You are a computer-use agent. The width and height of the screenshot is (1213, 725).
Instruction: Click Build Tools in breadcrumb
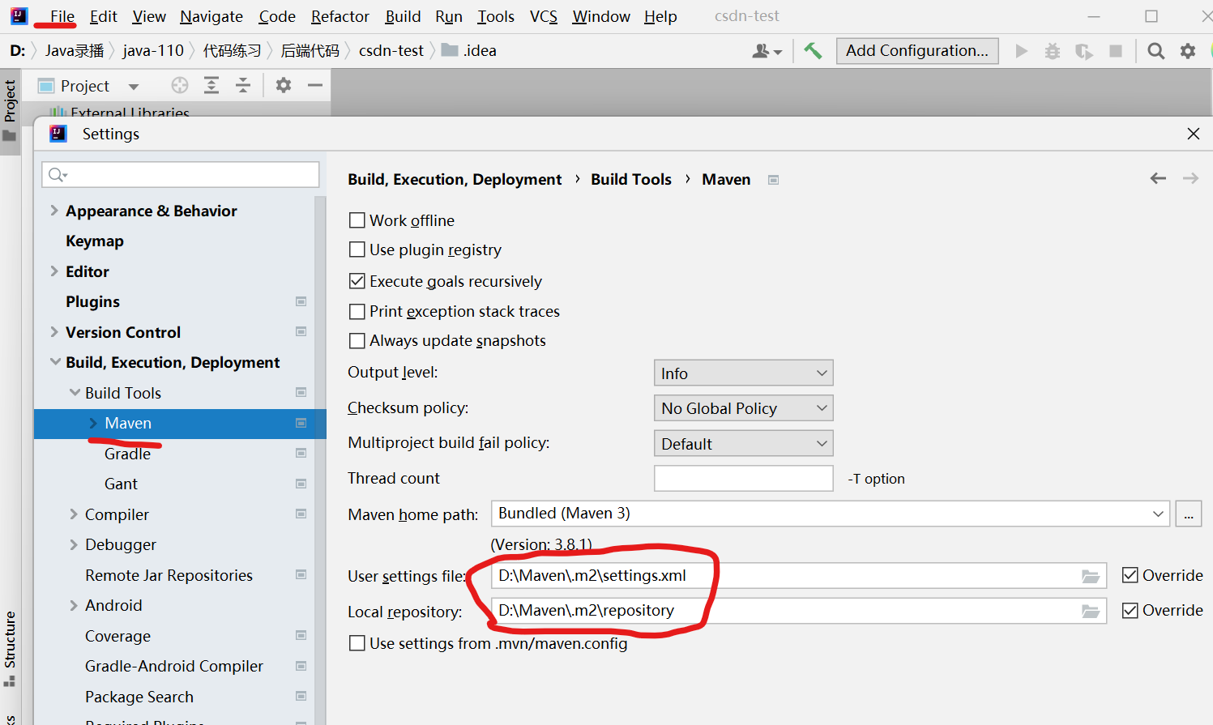click(x=631, y=179)
